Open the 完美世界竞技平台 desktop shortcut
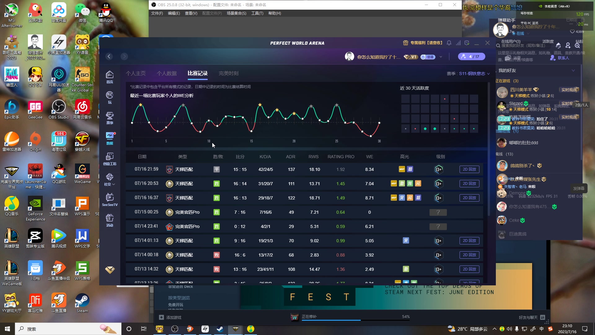 [12, 176]
